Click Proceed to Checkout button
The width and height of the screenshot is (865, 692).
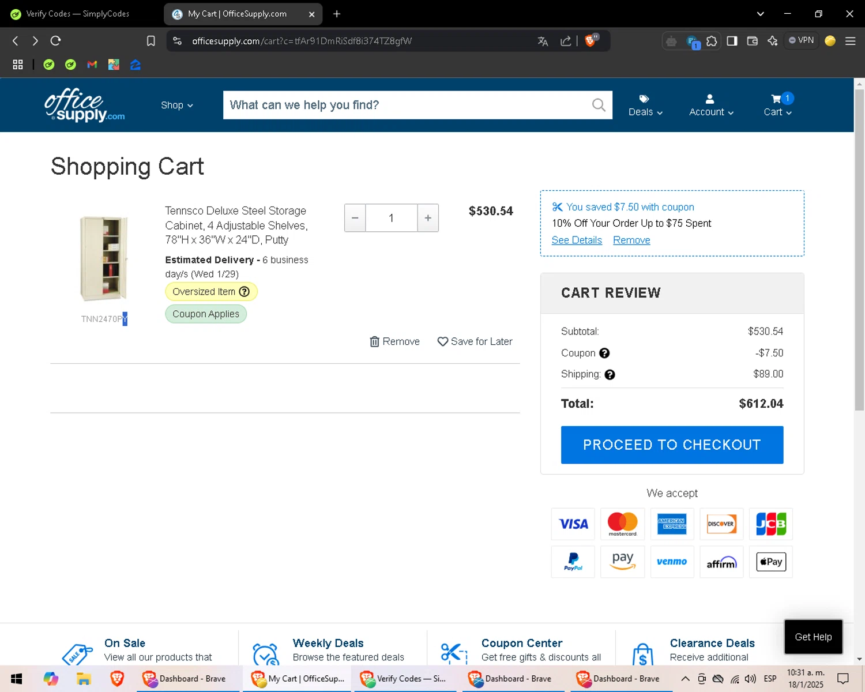pos(672,445)
